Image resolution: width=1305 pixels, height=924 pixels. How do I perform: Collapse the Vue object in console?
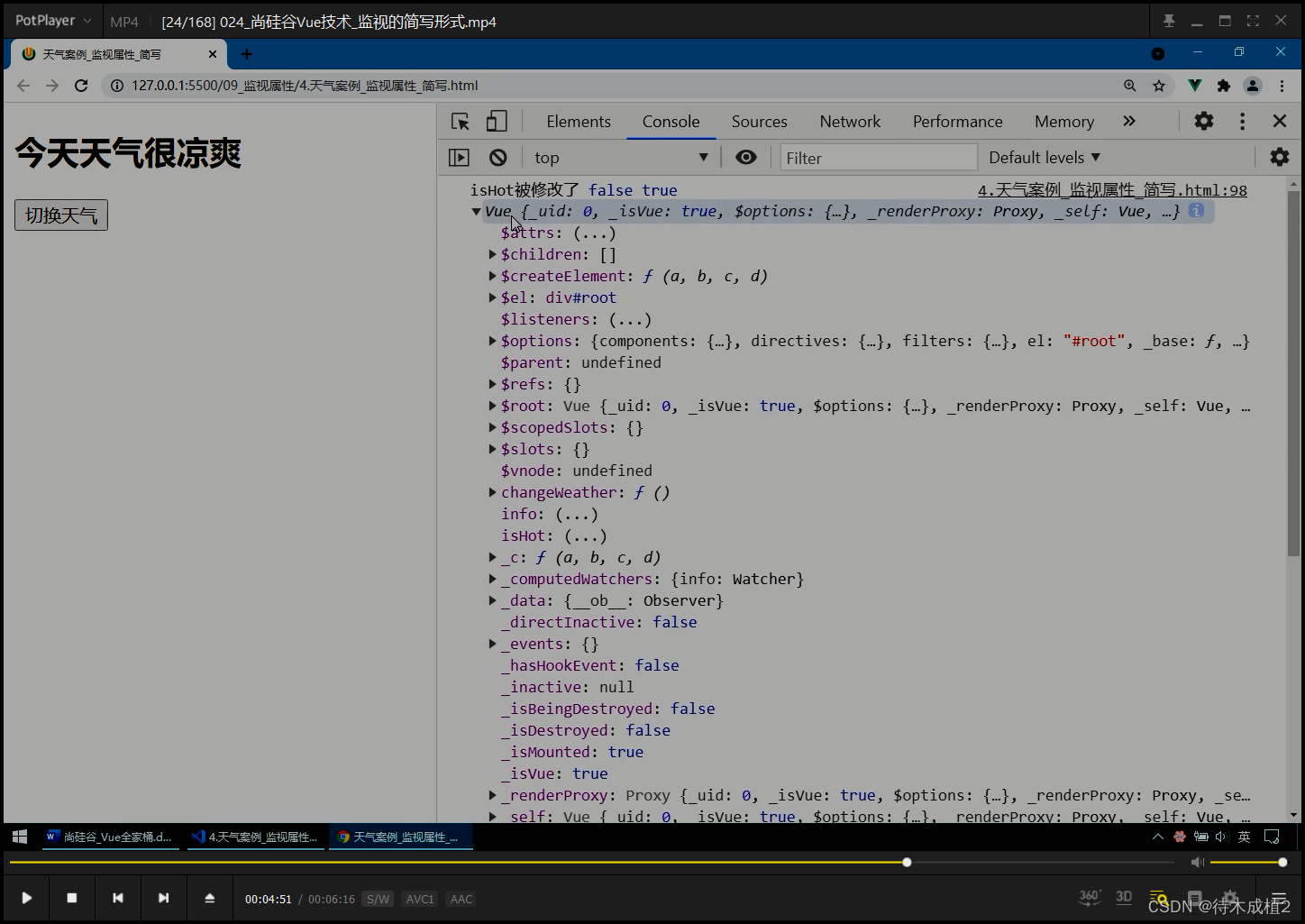[477, 212]
